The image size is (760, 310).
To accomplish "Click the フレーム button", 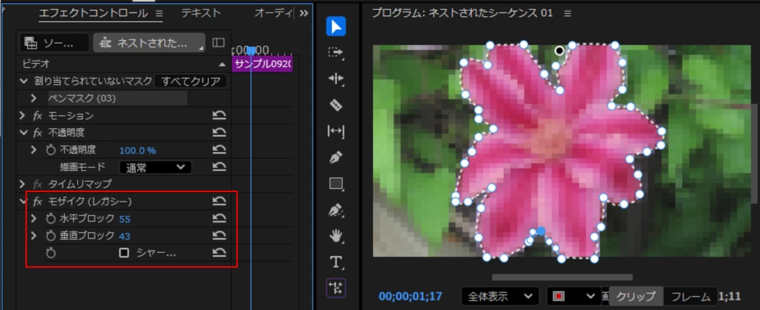I will 690,297.
